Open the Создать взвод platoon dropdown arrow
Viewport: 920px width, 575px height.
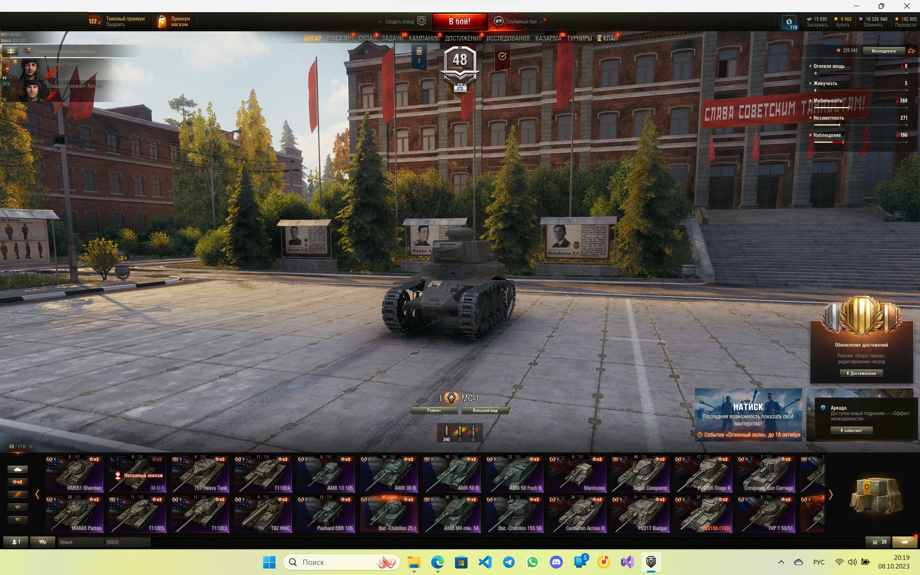pos(379,22)
